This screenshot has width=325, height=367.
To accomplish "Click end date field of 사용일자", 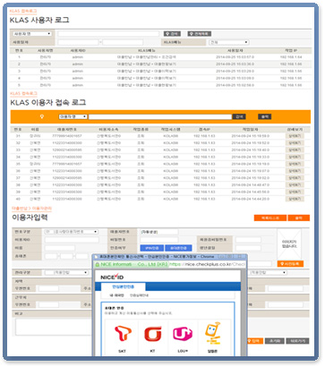I will coord(123,42).
